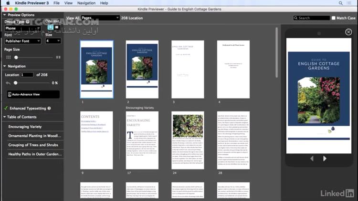358x201 pixels.
Task: Open Help menu
Action: point(104,3)
